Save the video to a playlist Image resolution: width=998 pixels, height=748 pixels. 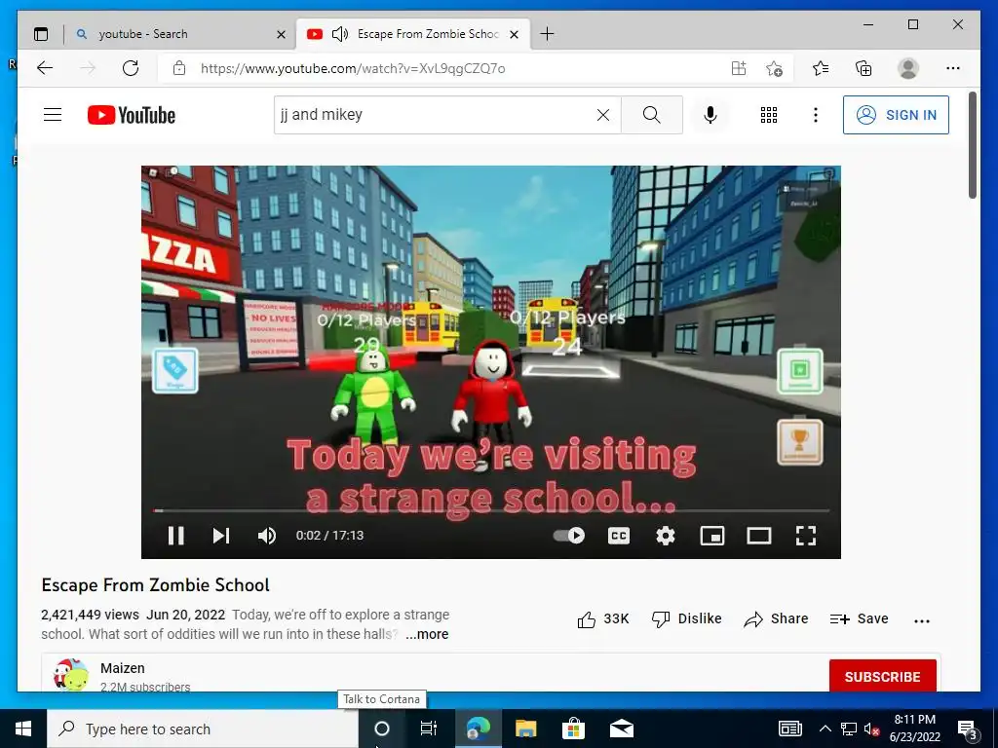point(859,618)
